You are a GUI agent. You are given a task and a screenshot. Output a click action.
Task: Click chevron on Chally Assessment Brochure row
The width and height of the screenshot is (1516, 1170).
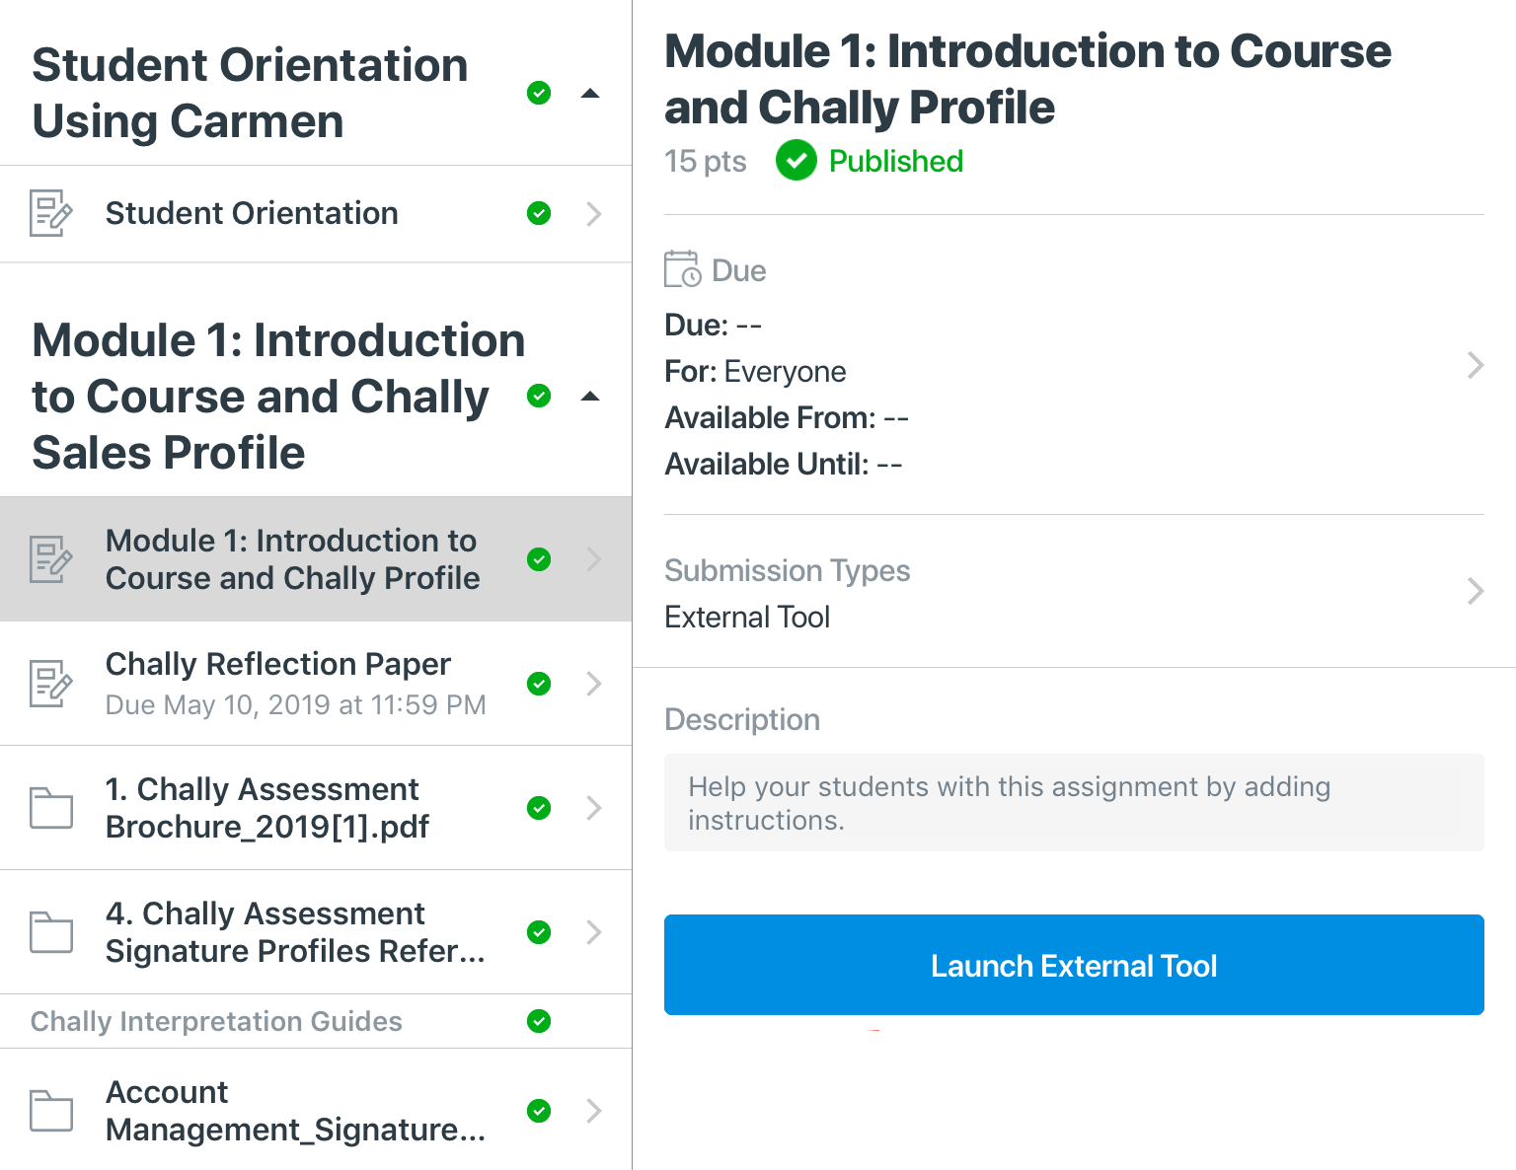(x=594, y=808)
